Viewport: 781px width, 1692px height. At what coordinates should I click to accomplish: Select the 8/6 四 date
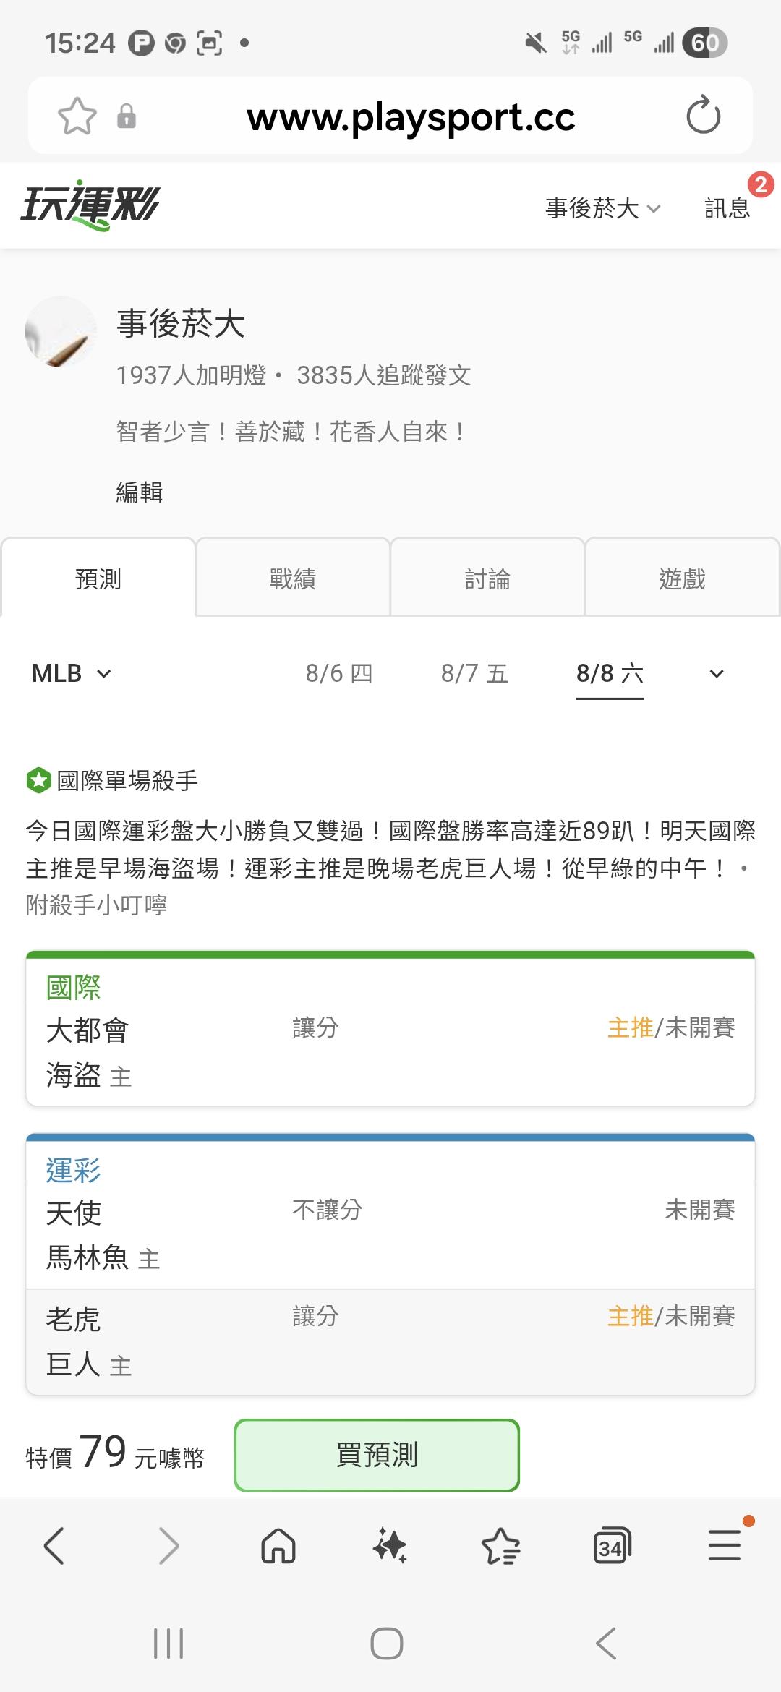click(339, 673)
